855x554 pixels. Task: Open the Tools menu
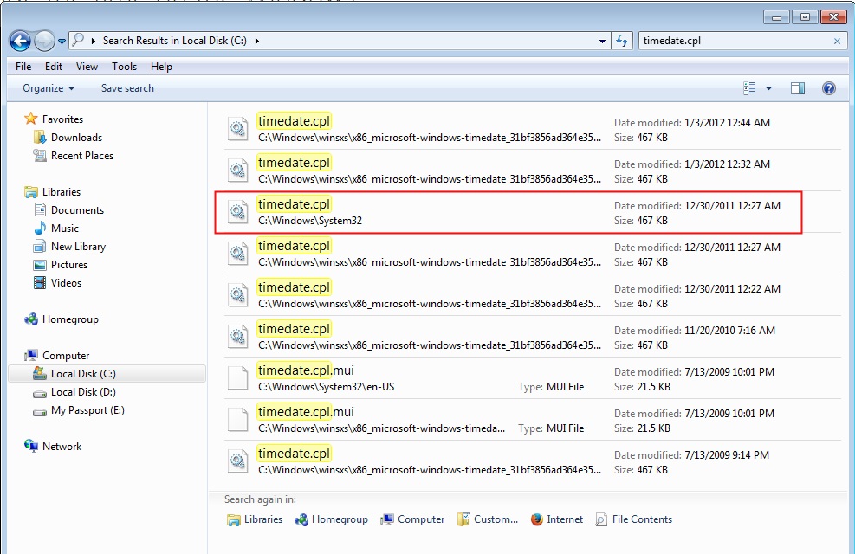pos(125,67)
